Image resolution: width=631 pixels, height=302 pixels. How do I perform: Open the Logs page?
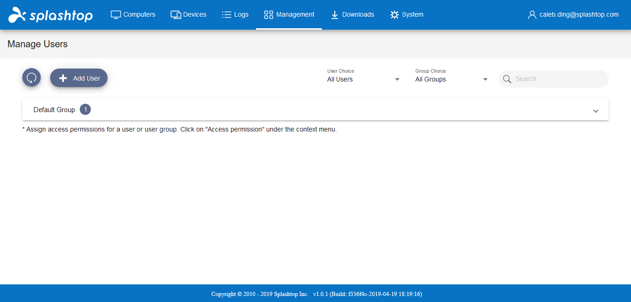click(x=235, y=14)
